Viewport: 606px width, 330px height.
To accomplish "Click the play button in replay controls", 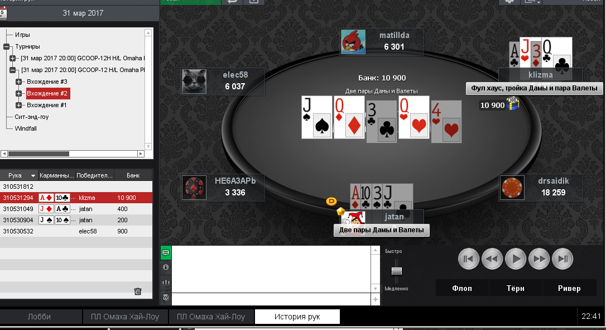I will 516,259.
